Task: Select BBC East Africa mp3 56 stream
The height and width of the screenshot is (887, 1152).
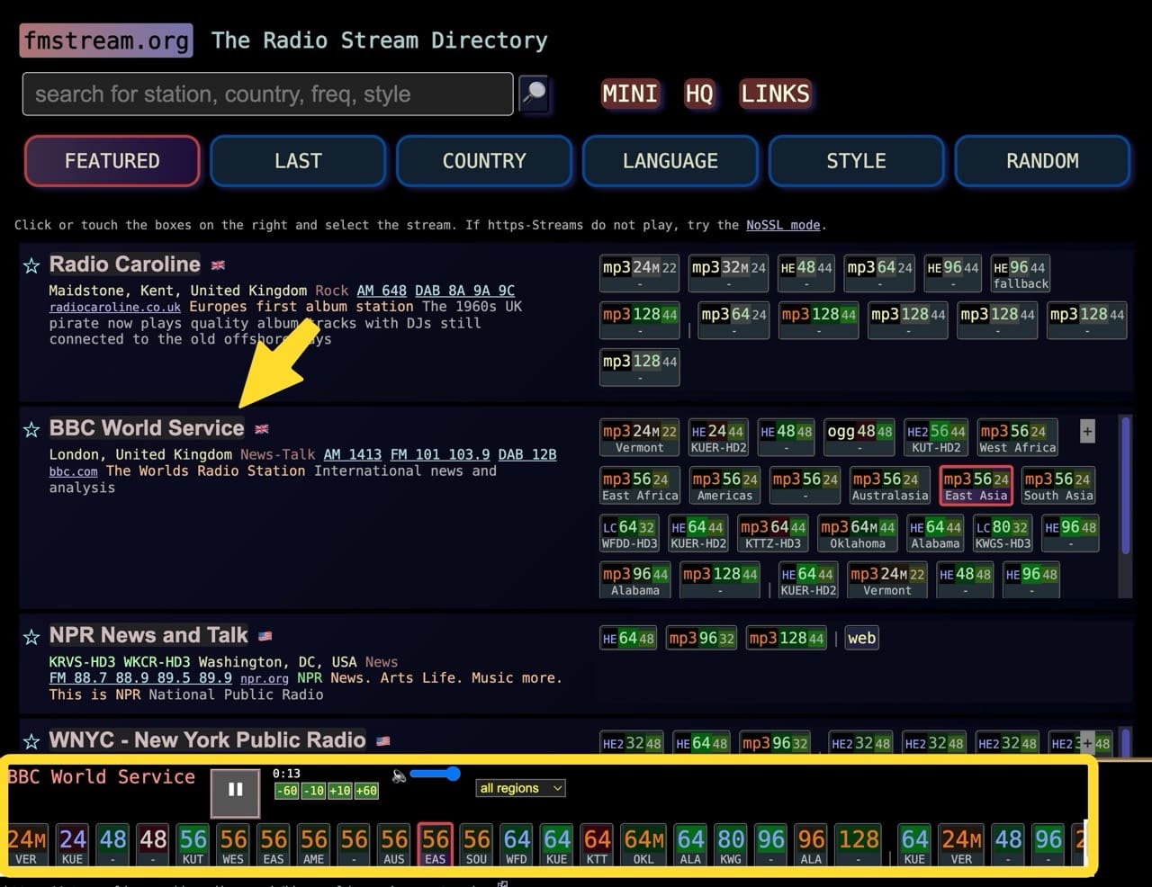Action: 640,485
